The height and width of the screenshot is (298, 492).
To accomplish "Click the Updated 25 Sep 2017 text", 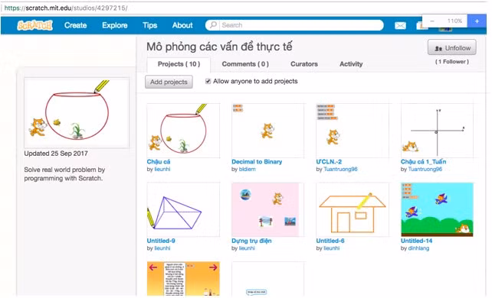I will tap(56, 154).
